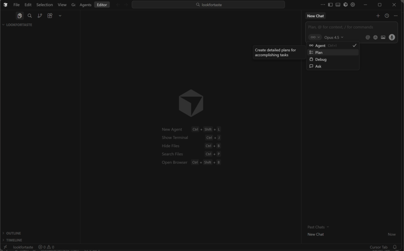The width and height of the screenshot is (404, 251).
Task: Expand the OUTLINE section
Action: tap(13, 233)
